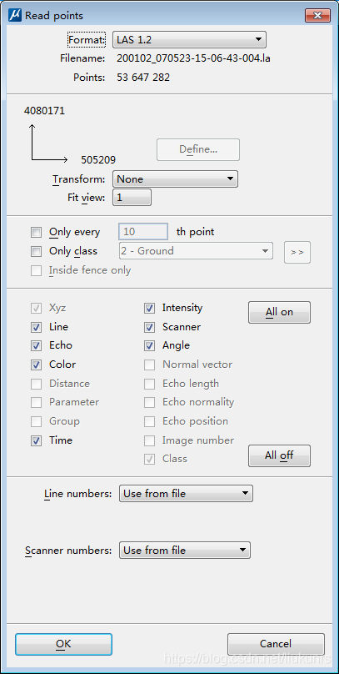Uncheck the Color attribute checkbox

[x=37, y=365]
